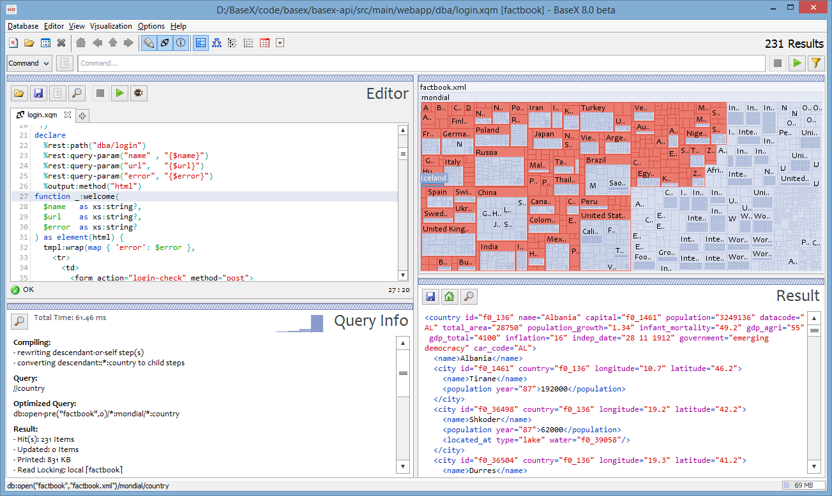Image resolution: width=832 pixels, height=496 pixels.
Task: Toggle the Query Info button in toolbar
Action: [181, 43]
